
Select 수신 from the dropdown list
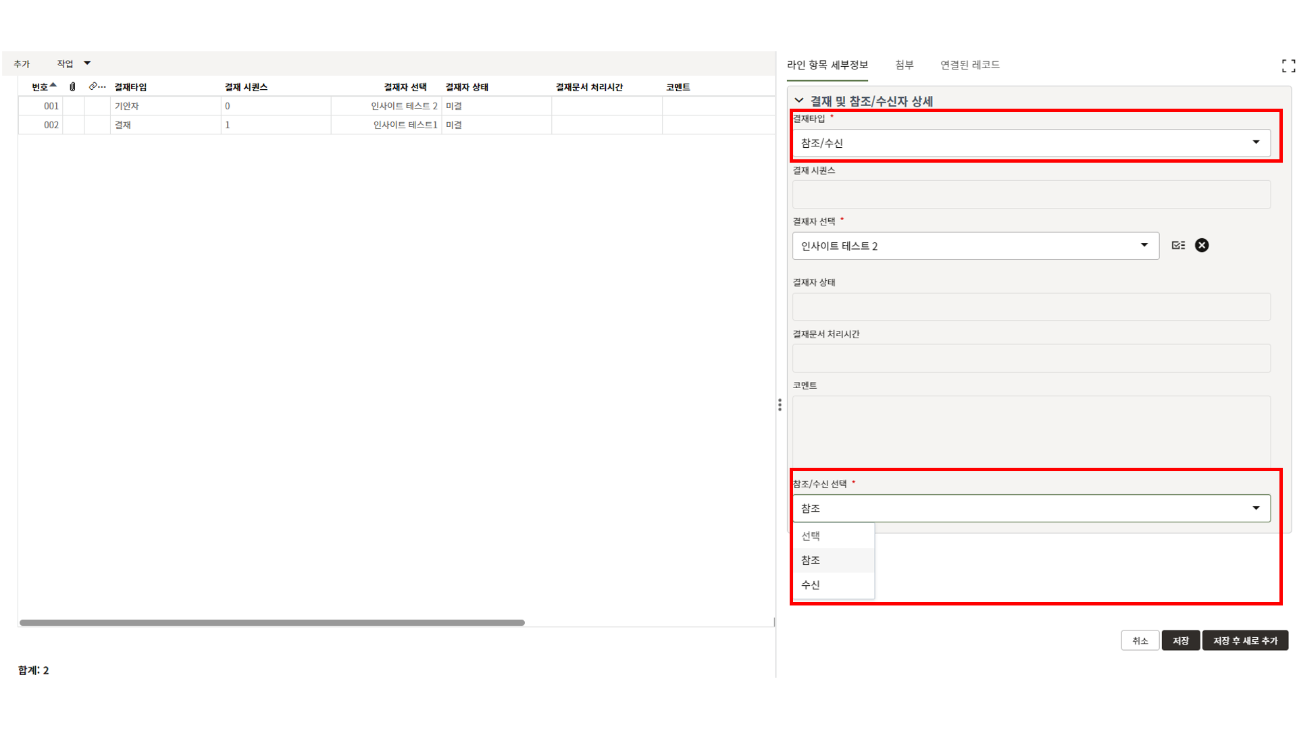pyautogui.click(x=811, y=585)
